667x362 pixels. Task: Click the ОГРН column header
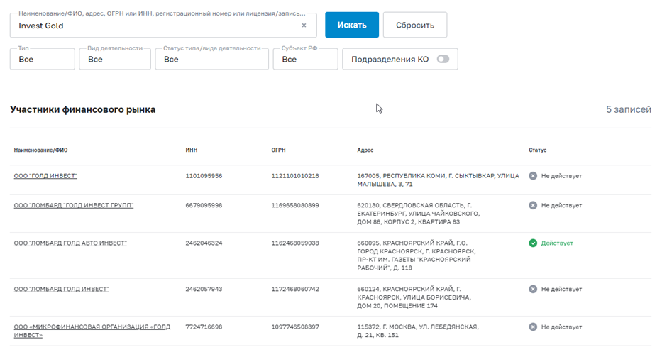[x=279, y=150]
